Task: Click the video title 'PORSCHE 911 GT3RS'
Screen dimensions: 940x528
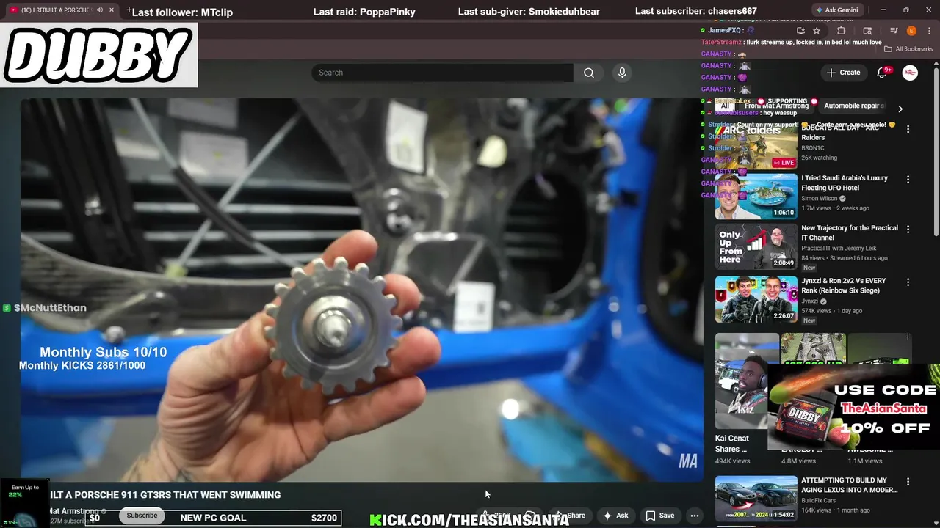Action: tap(165, 495)
